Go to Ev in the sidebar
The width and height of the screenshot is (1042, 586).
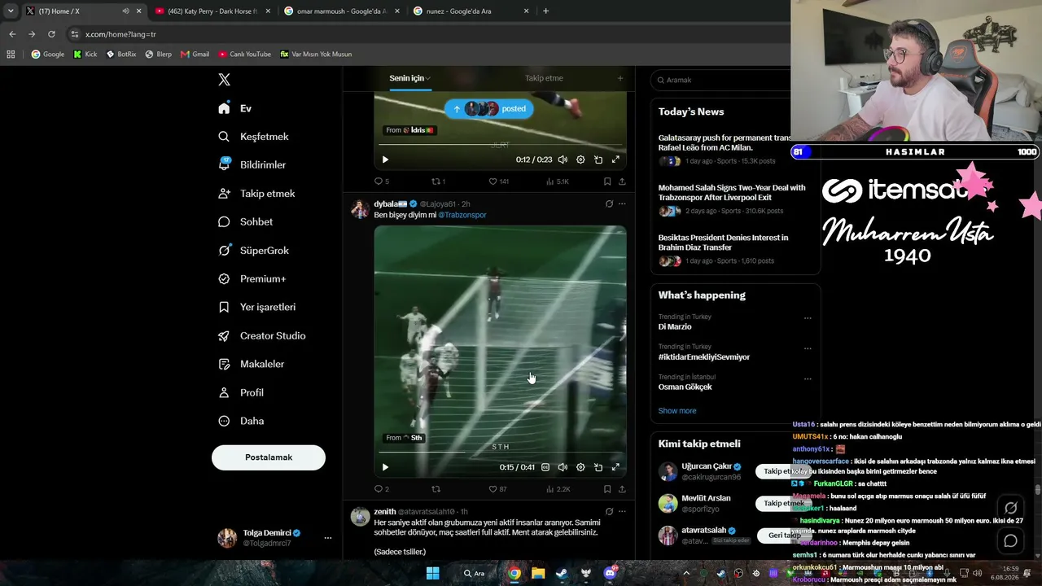point(234,108)
